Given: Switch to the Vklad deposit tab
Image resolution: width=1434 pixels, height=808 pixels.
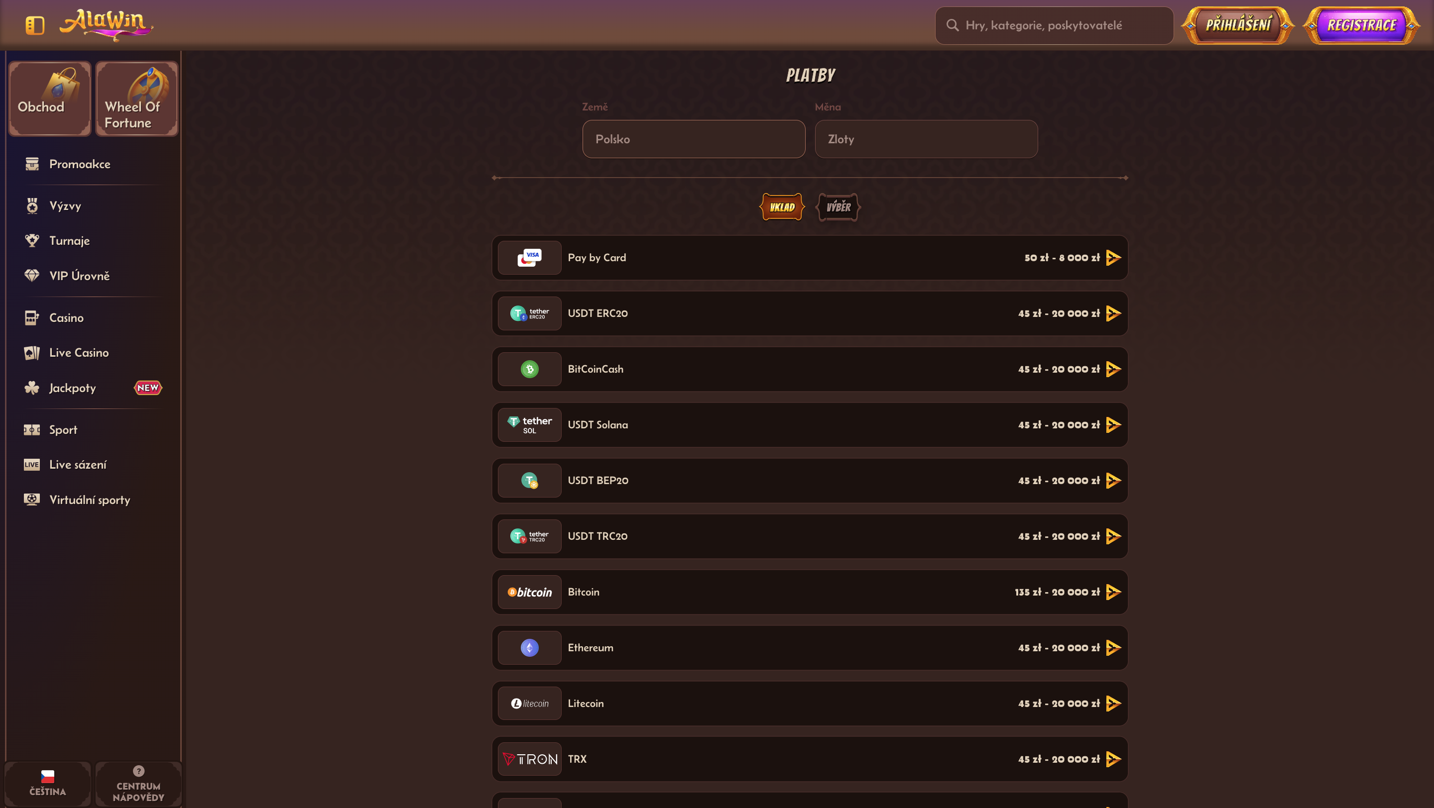Looking at the screenshot, I should tap(782, 207).
